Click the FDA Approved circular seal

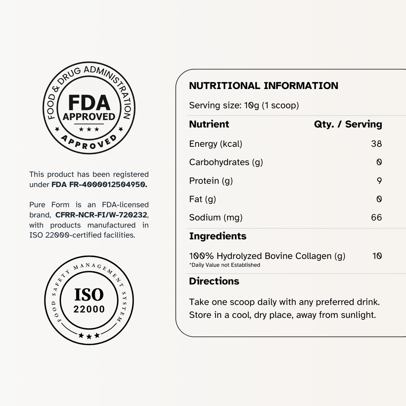[89, 108]
